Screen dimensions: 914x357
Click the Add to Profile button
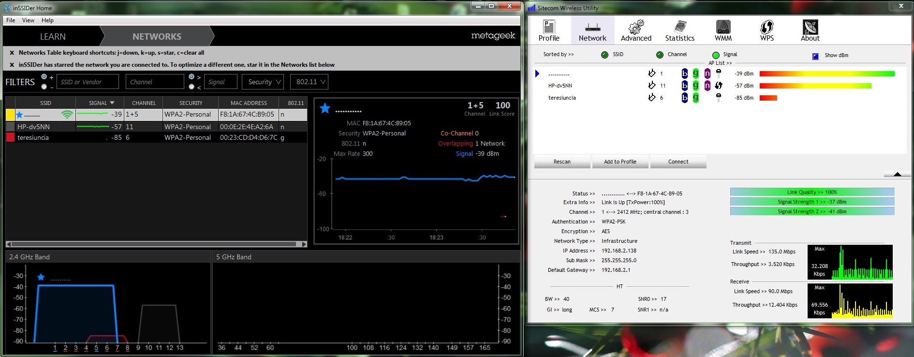point(620,162)
